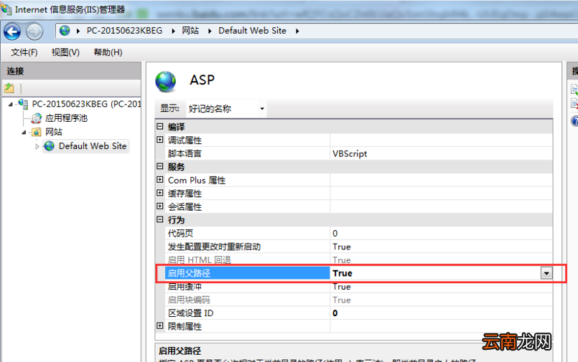Screen dimensions: 578x362
Task: Select the 启用缓冲 property row
Action: [x=359, y=287]
